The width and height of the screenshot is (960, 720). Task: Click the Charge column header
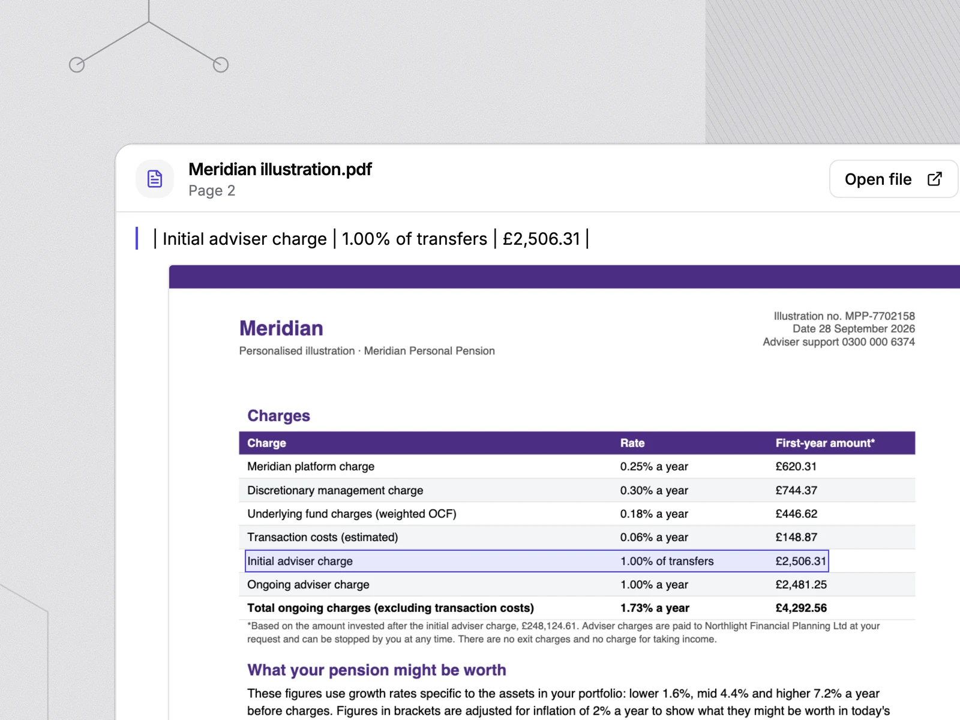(x=267, y=443)
